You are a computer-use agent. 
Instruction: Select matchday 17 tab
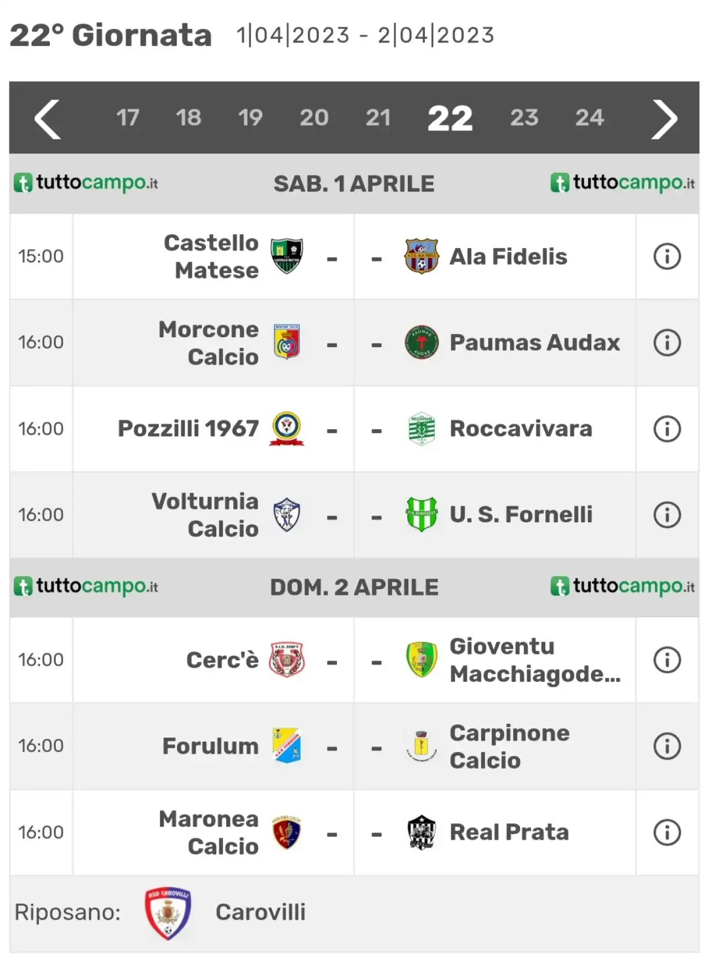128,117
